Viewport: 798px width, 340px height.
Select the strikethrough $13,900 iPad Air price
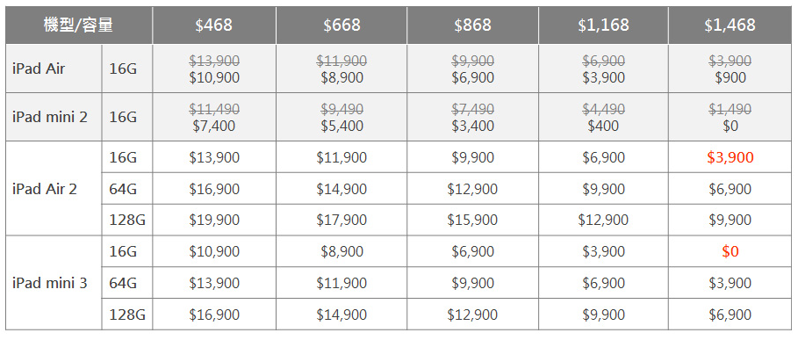pyautogui.click(x=214, y=61)
